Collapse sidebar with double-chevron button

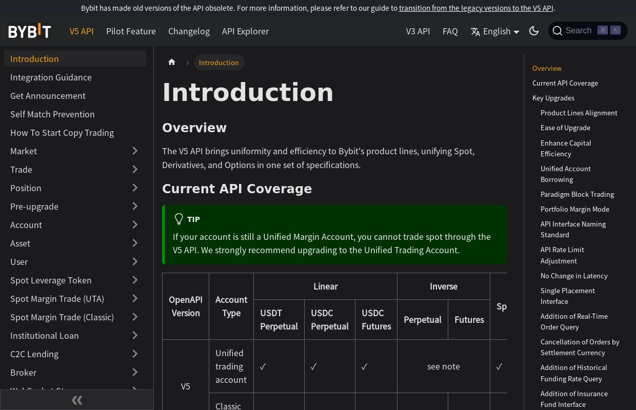(x=77, y=400)
